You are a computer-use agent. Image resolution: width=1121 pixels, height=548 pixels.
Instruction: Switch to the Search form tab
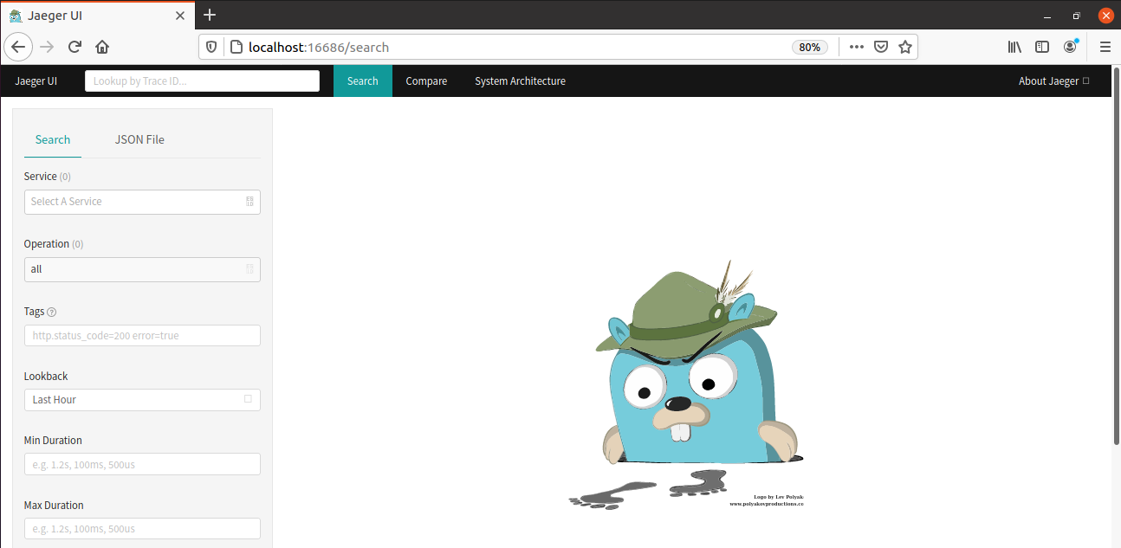(x=53, y=139)
